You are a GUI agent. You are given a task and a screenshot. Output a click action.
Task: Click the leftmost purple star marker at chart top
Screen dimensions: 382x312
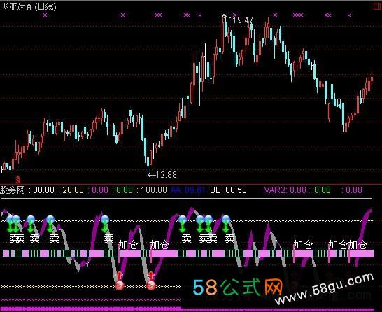tap(45, 15)
